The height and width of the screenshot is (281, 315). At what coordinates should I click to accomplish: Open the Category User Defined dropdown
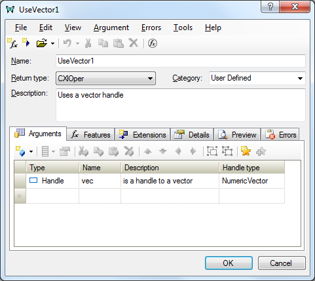pyautogui.click(x=257, y=78)
